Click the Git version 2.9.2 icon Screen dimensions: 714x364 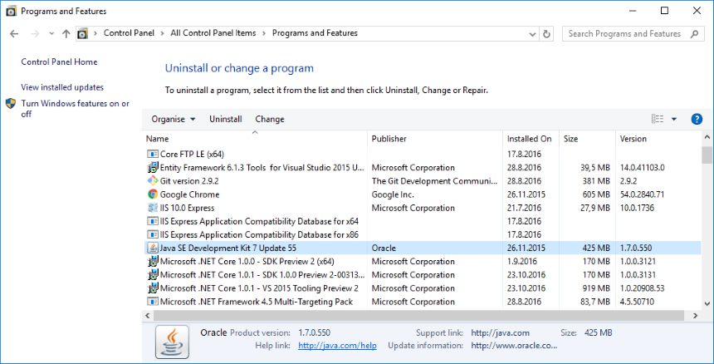point(153,181)
